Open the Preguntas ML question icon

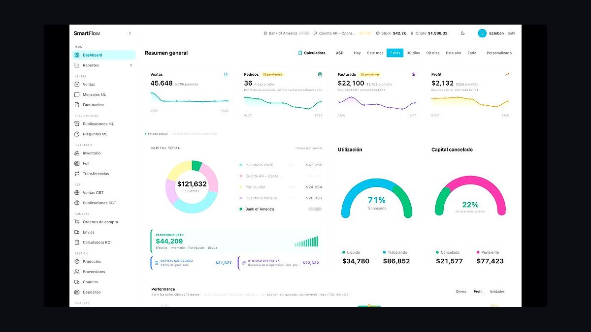pyautogui.click(x=77, y=134)
